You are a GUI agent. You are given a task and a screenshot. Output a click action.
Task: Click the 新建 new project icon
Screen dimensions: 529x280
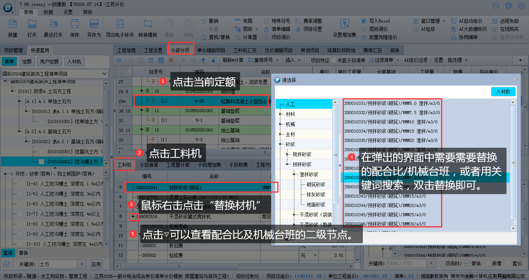pyautogui.click(x=13, y=24)
